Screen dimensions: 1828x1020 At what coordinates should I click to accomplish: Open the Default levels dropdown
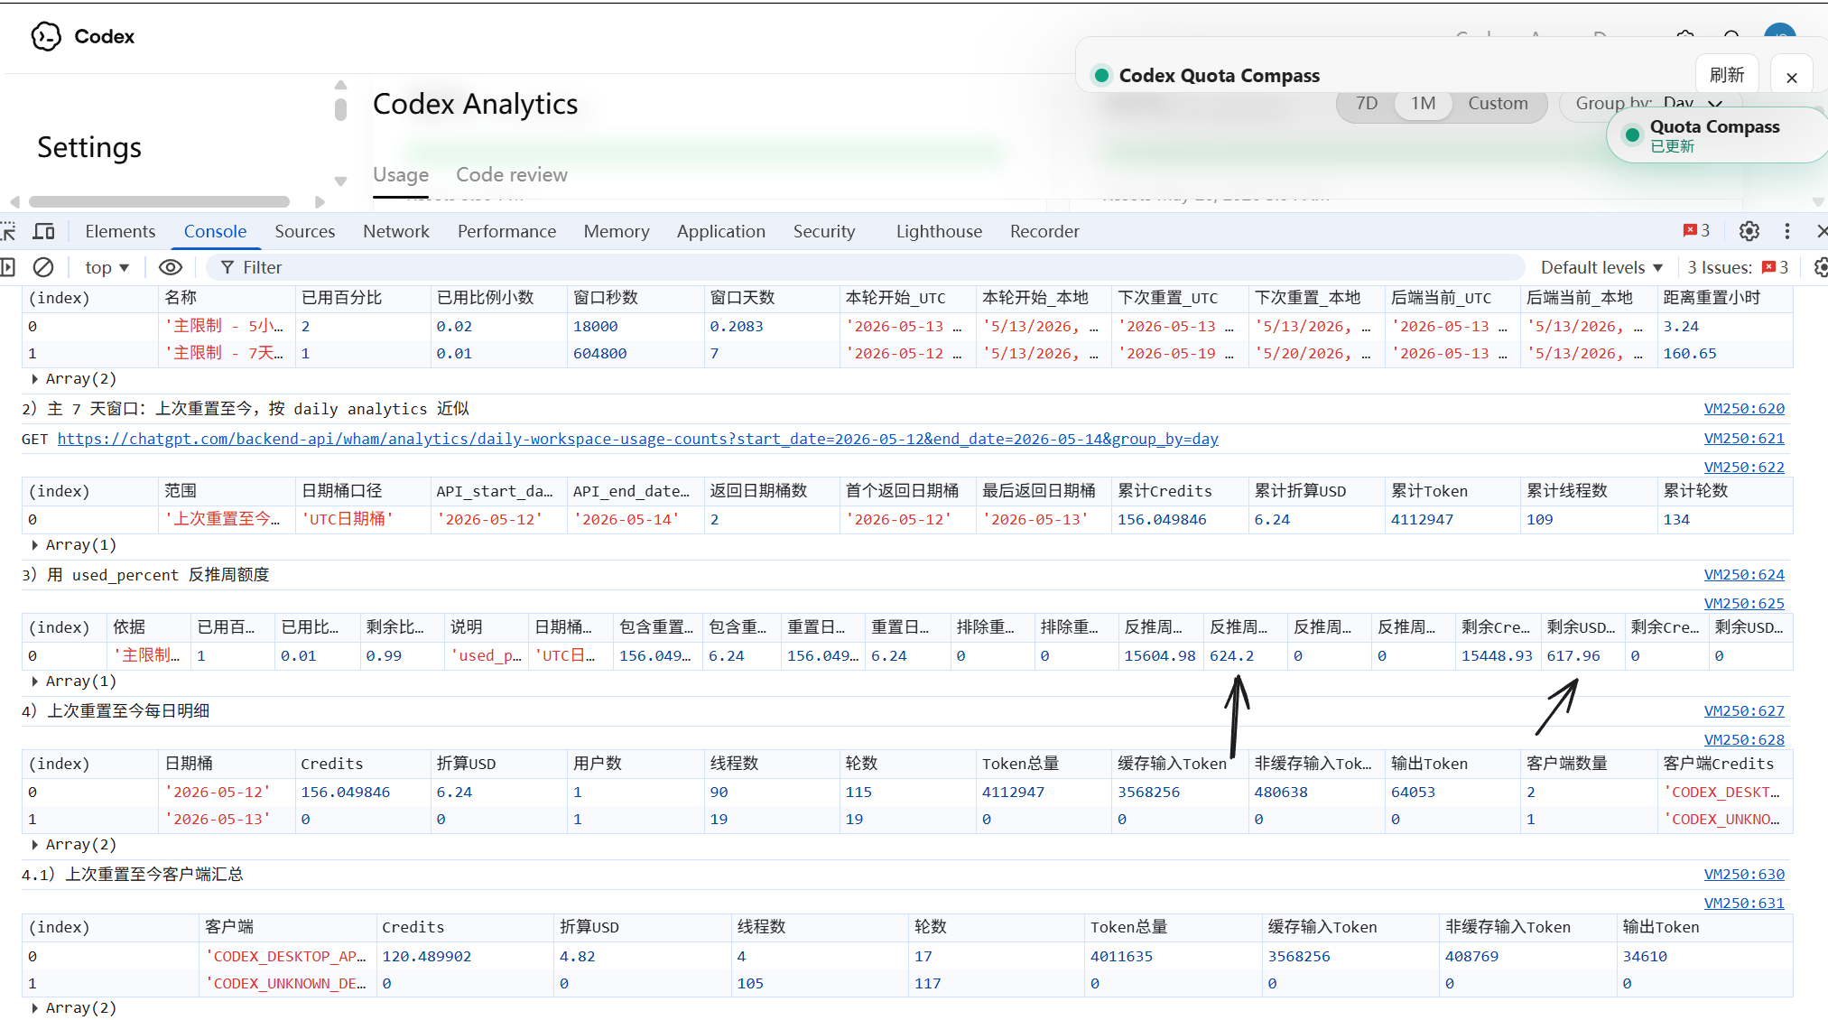coord(1601,267)
